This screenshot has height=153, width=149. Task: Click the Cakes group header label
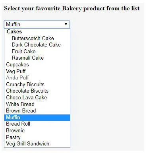[14, 31]
